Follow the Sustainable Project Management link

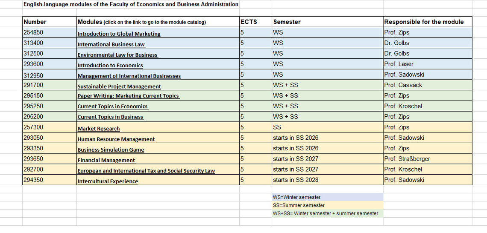tap(119, 87)
